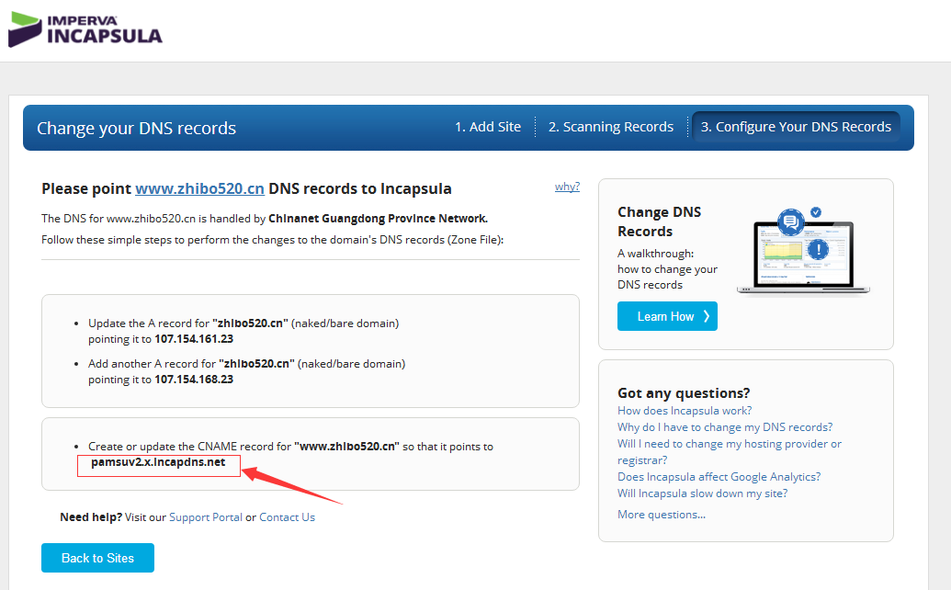
Task: Click the 'Change DNS Records' sidebar heading
Action: pyautogui.click(x=660, y=221)
